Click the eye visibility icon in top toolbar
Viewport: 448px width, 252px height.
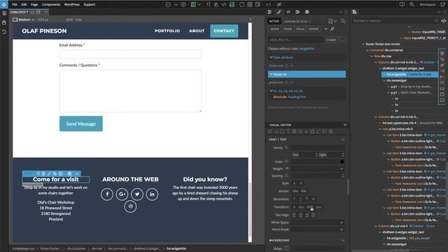[279, 5]
